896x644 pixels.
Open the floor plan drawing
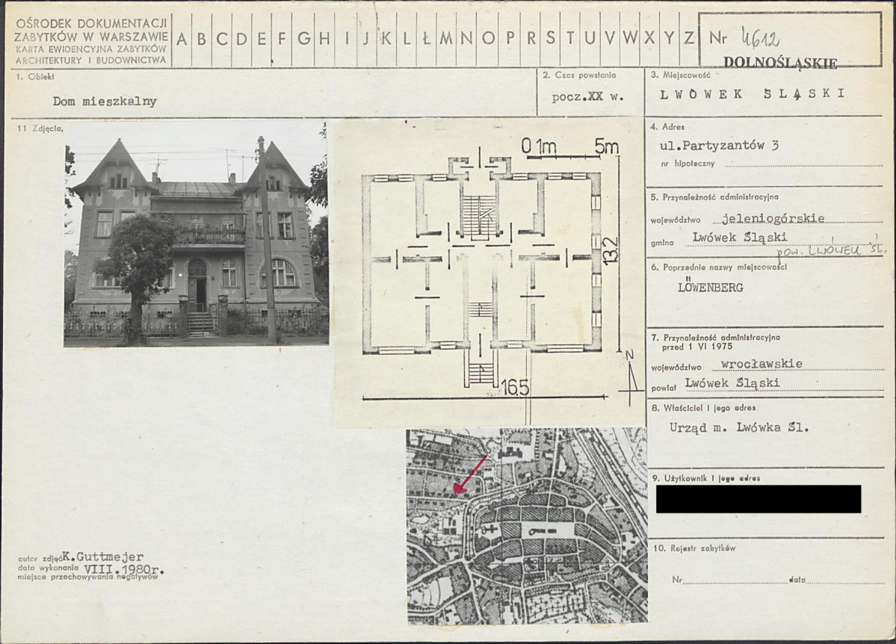tap(486, 273)
